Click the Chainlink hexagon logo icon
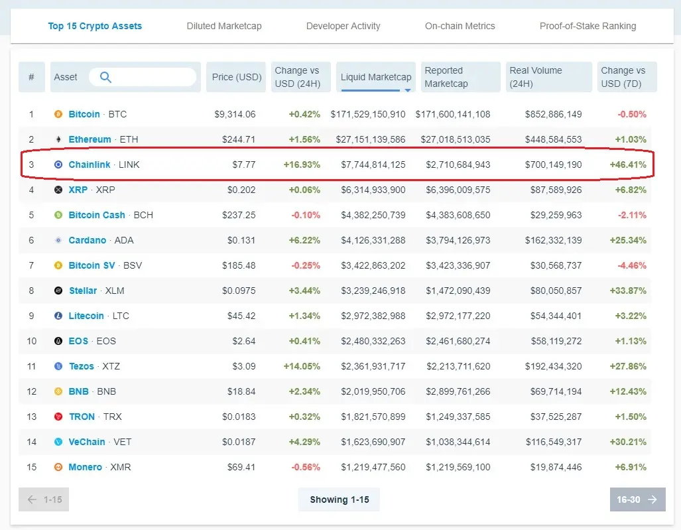Image resolution: width=681 pixels, height=530 pixels. [x=58, y=165]
